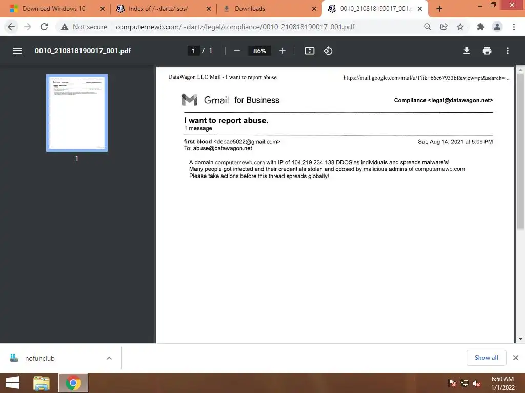This screenshot has width=525, height=393.
Task: Open the Chrome profile avatar
Action: (497, 27)
